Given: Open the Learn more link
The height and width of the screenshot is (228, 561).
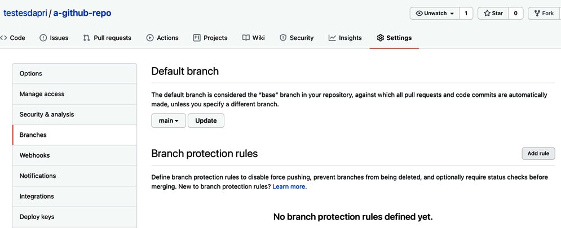Looking at the screenshot, I should click(289, 186).
